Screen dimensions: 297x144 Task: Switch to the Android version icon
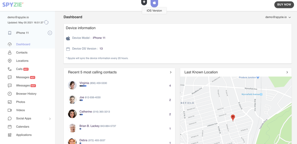(144, 2)
